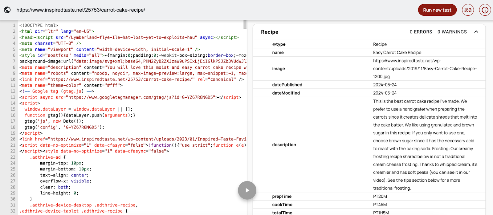Collapse the Recipe results panel chevron
Image resolution: width=493 pixels, height=215 pixels.
click(x=476, y=32)
